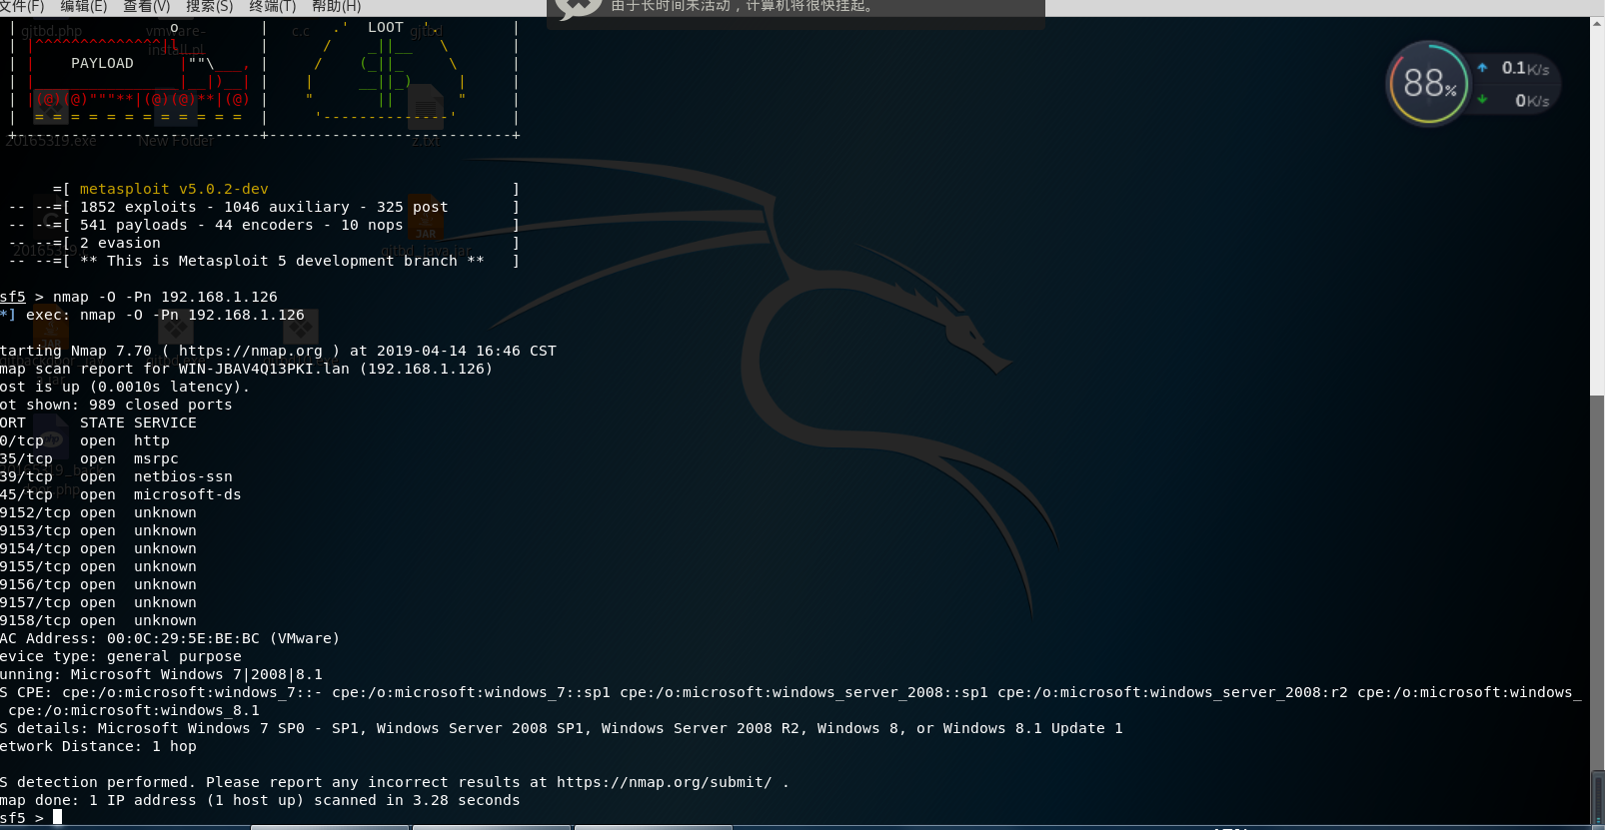Viewport: 1605px width, 830px height.
Task: Click 'Network Distance: 1 hop' line
Action: (x=98, y=746)
